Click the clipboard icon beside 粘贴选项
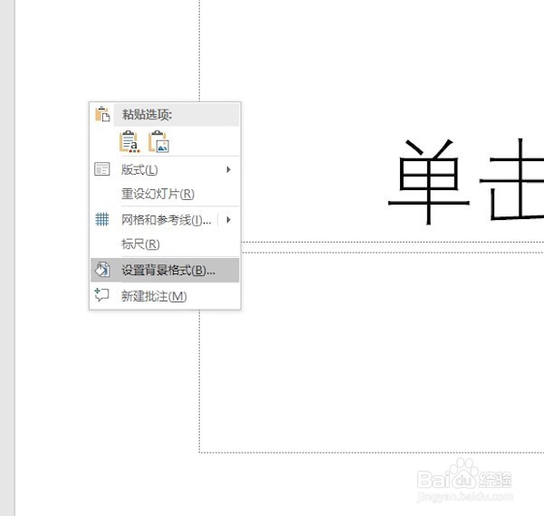This screenshot has width=544, height=516. click(102, 114)
